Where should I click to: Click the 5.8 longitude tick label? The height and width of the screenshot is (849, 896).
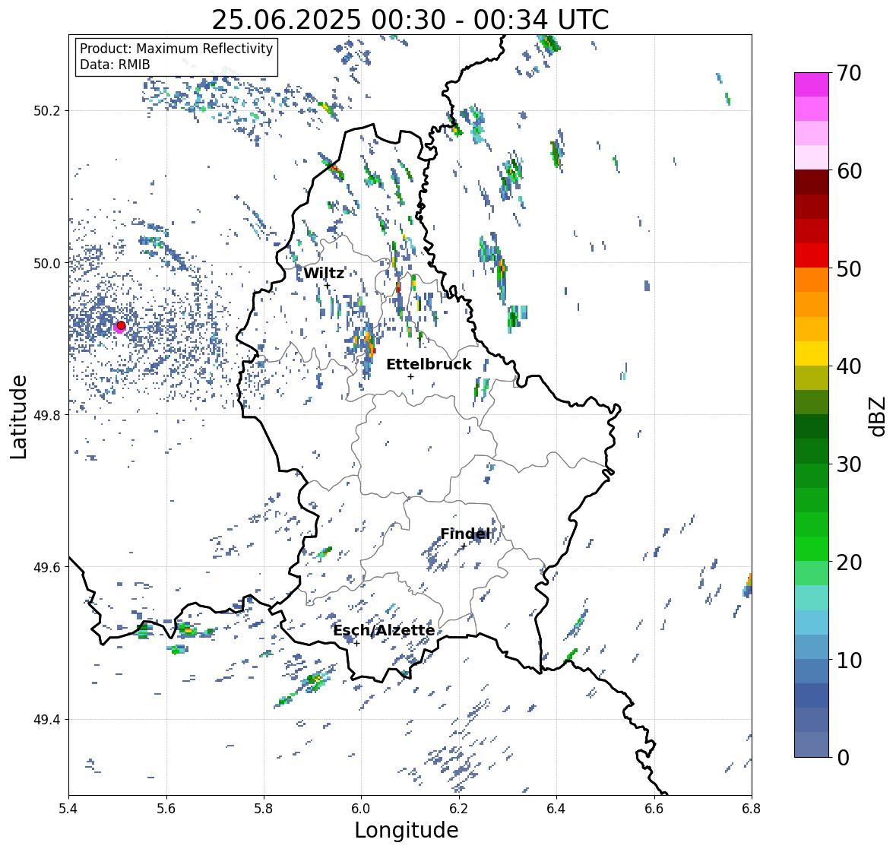click(x=264, y=808)
